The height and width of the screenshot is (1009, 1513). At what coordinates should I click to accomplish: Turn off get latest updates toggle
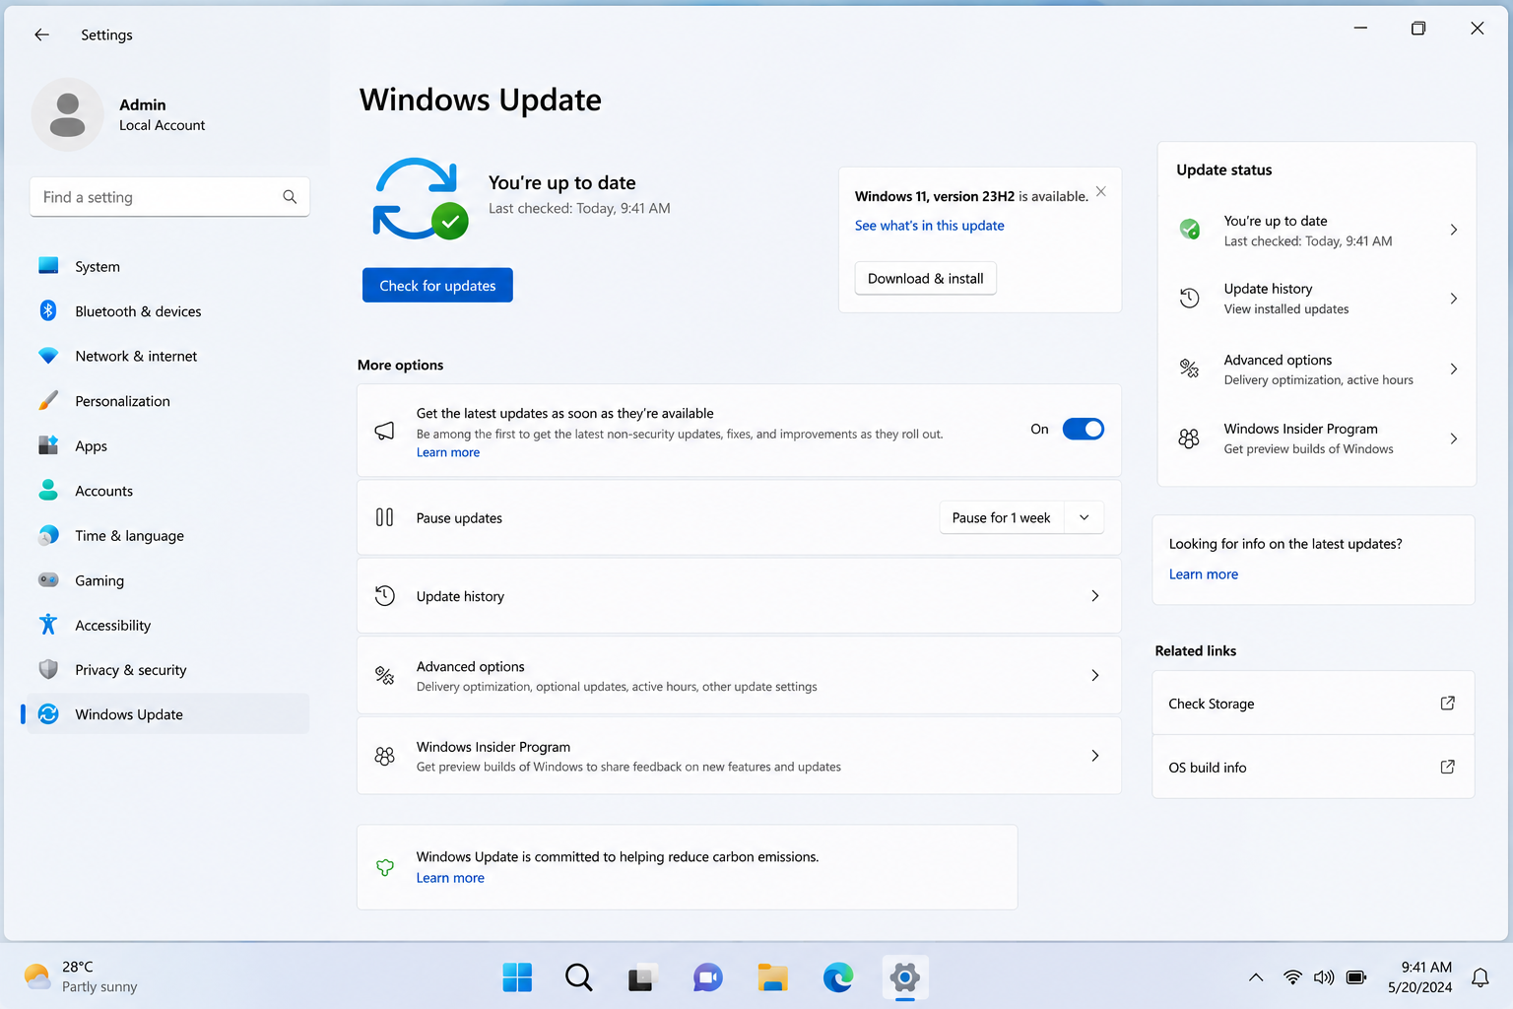pyautogui.click(x=1084, y=429)
